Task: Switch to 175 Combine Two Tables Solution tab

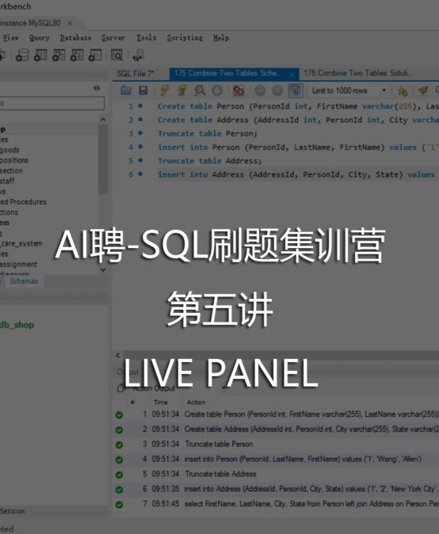Action: (357, 73)
